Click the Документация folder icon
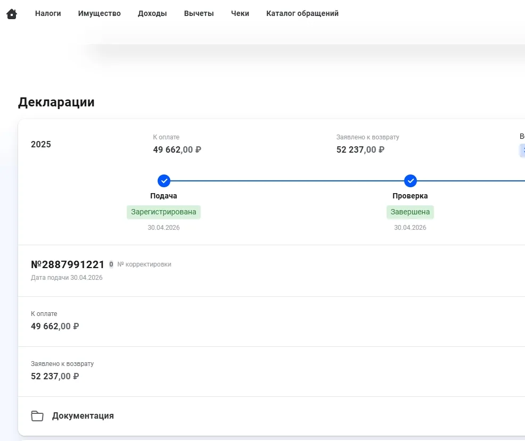Image resolution: width=525 pixels, height=441 pixels. click(37, 416)
